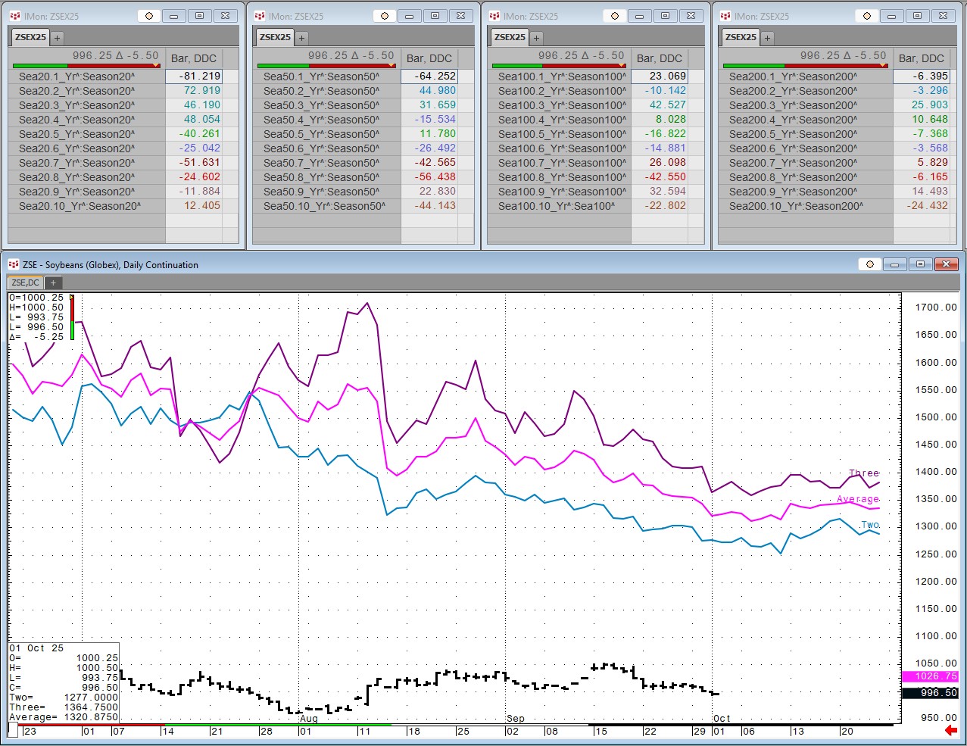967x746 pixels.
Task: Click circle button in second IMon title bar
Action: tap(385, 16)
